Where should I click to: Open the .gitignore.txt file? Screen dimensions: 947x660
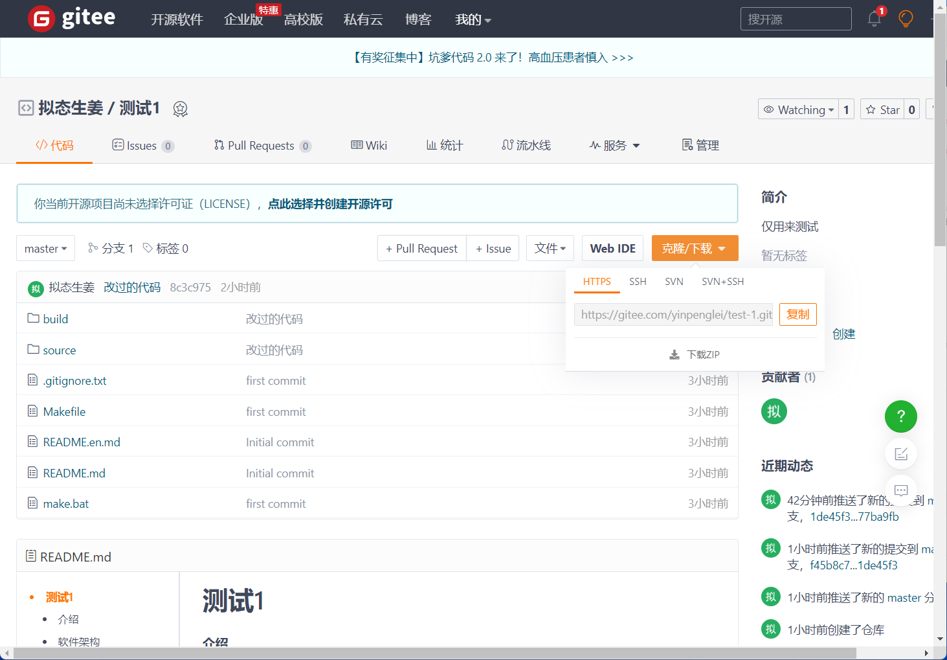(x=74, y=381)
